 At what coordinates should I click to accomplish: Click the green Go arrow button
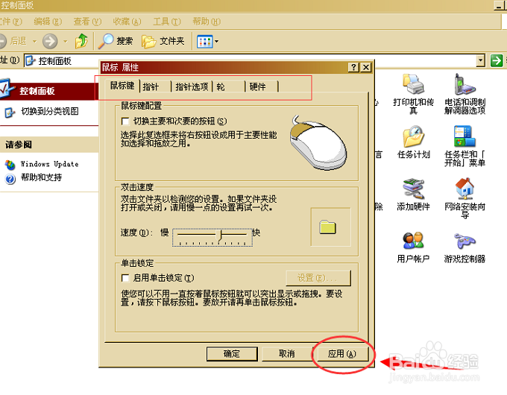coord(497,60)
